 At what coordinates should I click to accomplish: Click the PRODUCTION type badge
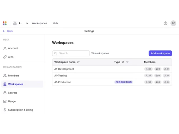124,82
